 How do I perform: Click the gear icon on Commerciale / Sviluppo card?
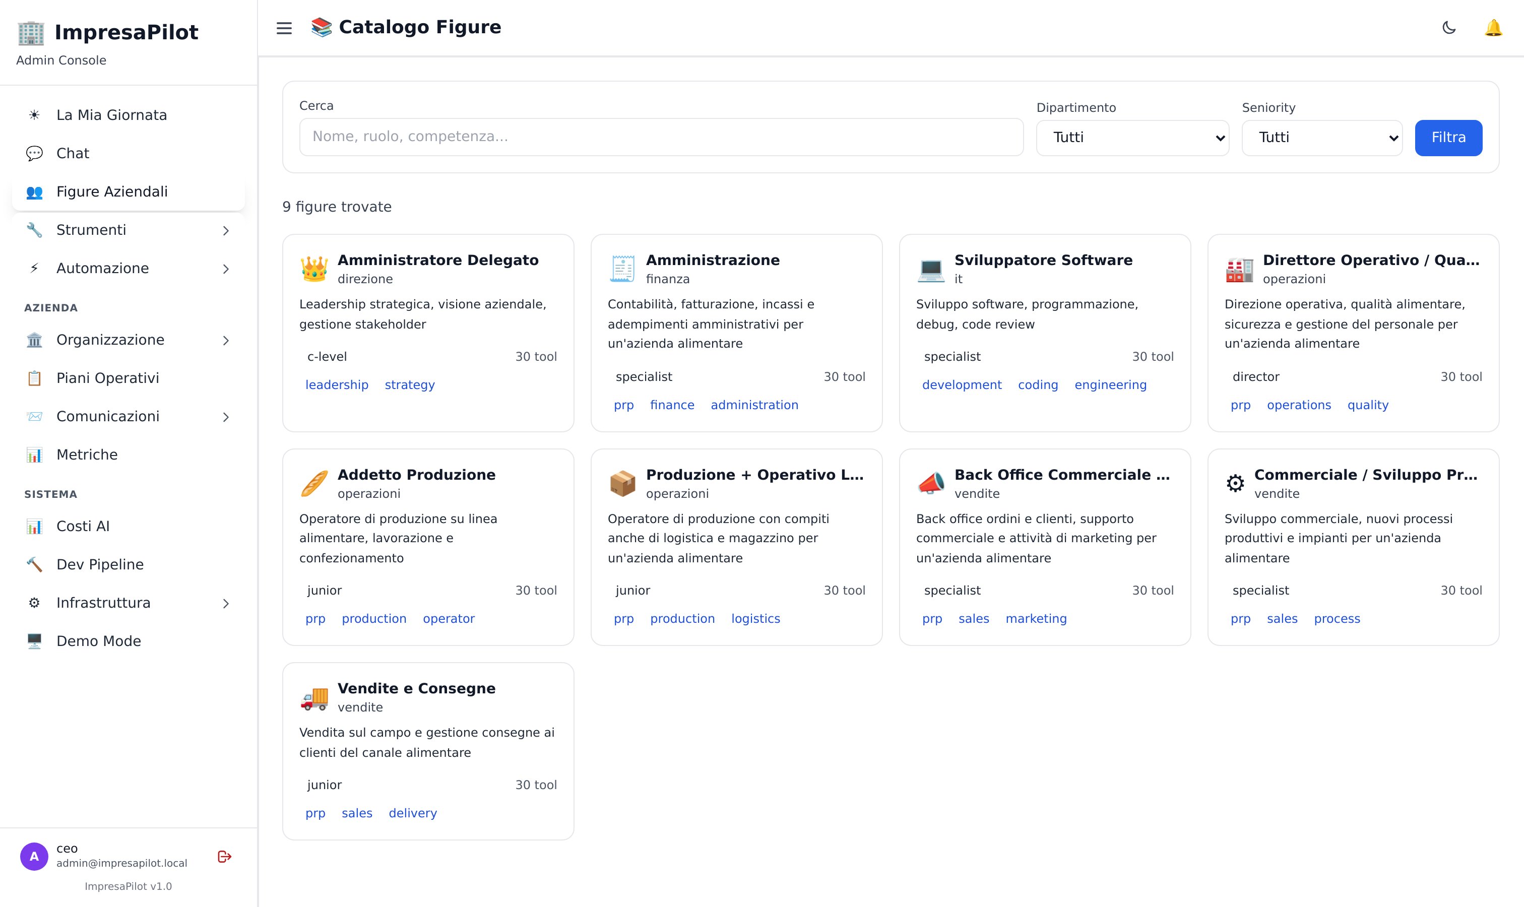coord(1235,483)
